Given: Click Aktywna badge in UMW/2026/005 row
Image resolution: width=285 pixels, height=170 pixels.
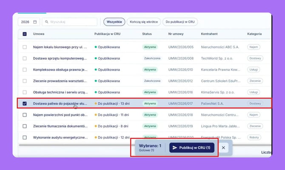Looking at the screenshot, I should pyautogui.click(x=150, y=47).
